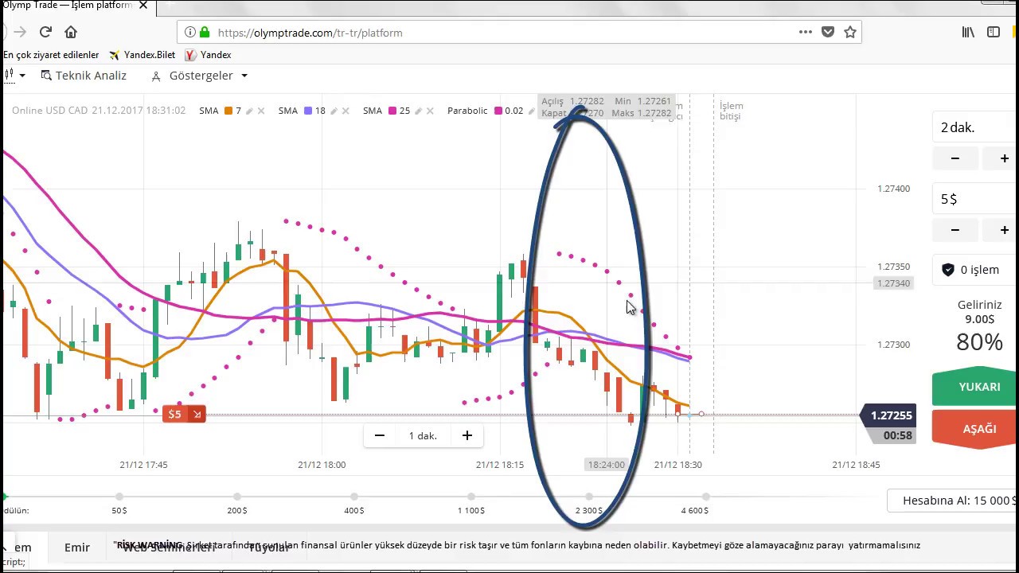Open page actions three-dot menu

tap(806, 32)
